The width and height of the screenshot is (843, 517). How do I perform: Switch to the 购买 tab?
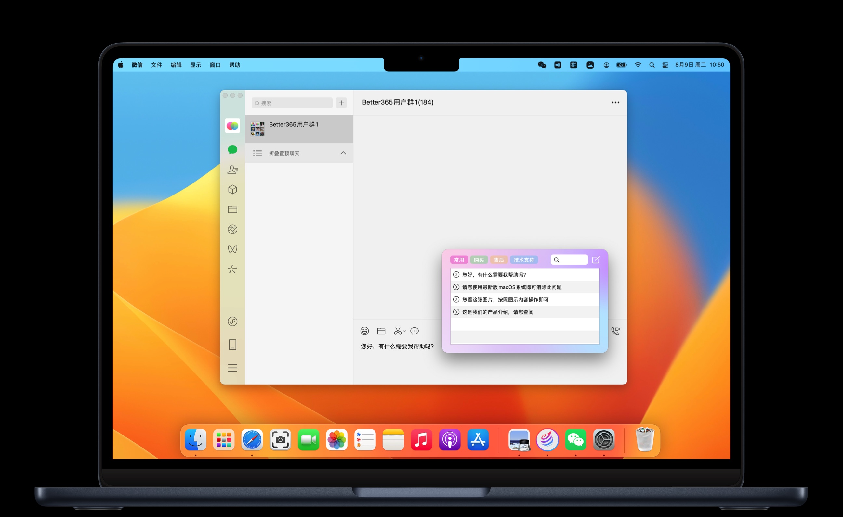click(479, 260)
